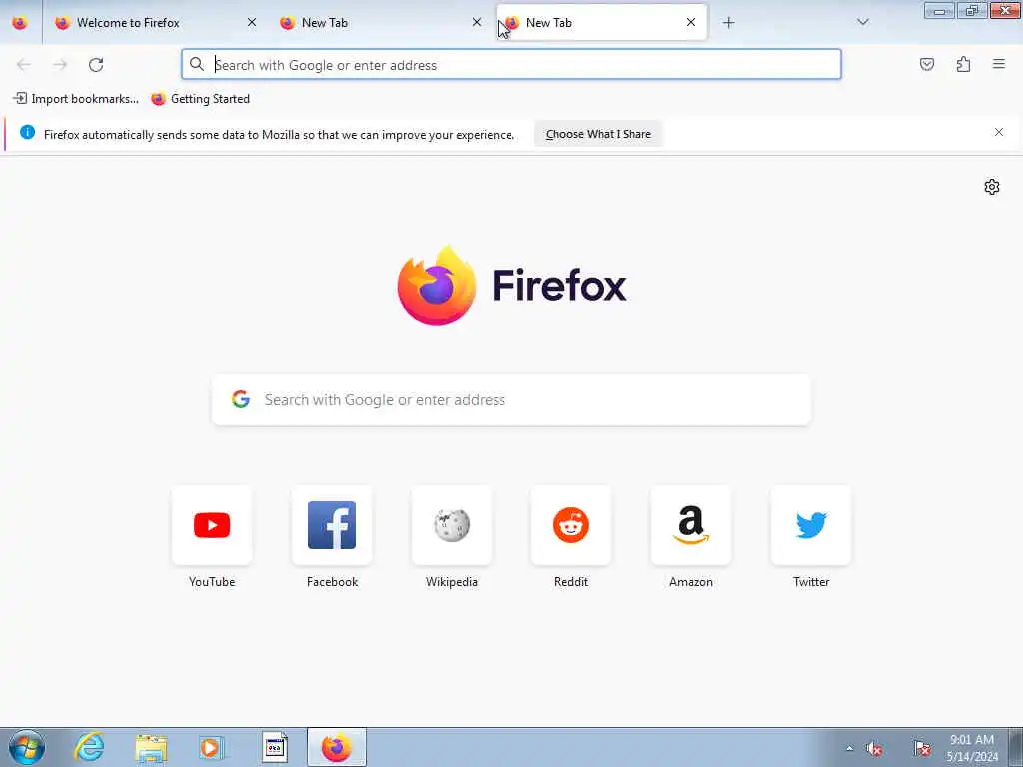Dismiss the data sharing notification bar

coord(999,132)
